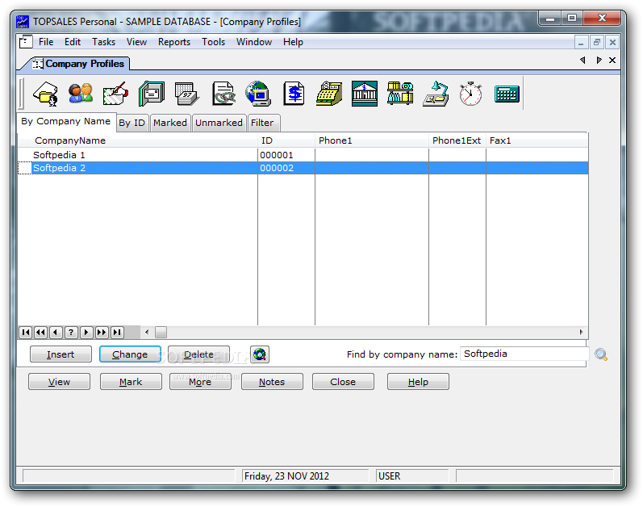Open the File menu
This screenshot has width=643, height=507.
(46, 42)
